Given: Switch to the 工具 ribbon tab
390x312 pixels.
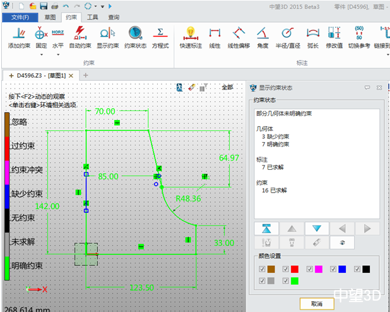Looking at the screenshot, I should [92, 18].
